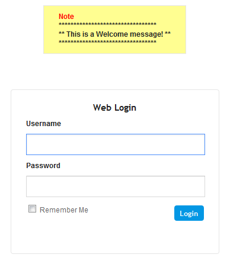
Task: Click the word Web in panel title
Action: (102, 108)
